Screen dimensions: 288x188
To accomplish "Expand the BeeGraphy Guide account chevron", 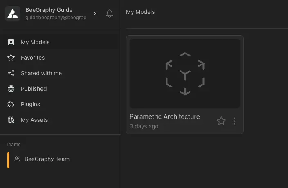I will pyautogui.click(x=95, y=13).
